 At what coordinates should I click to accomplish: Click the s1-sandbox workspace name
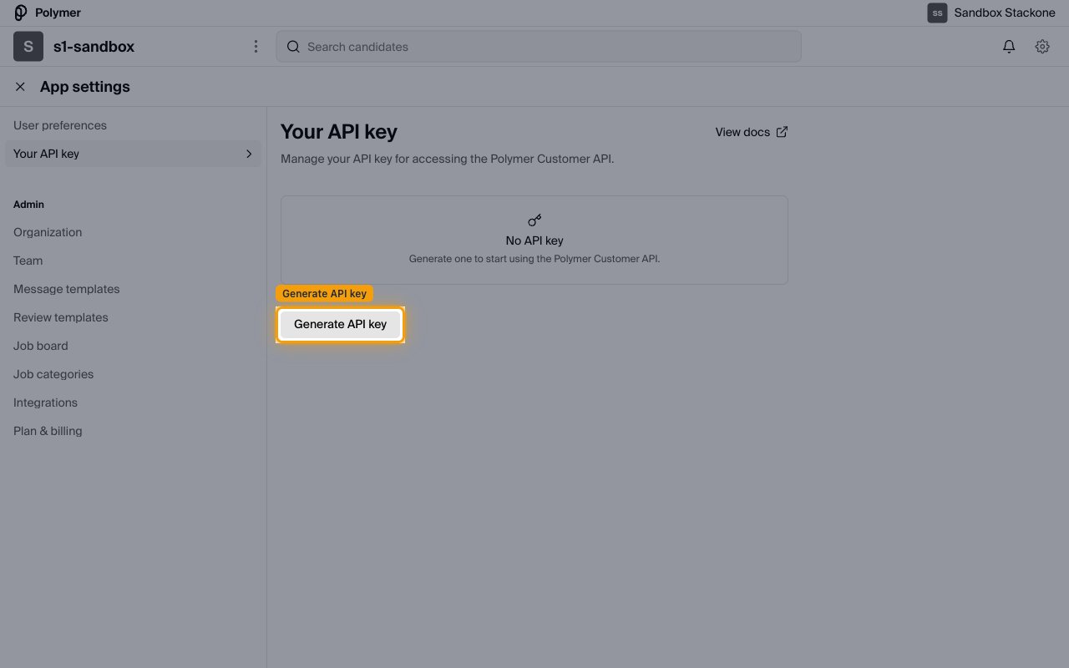(94, 47)
